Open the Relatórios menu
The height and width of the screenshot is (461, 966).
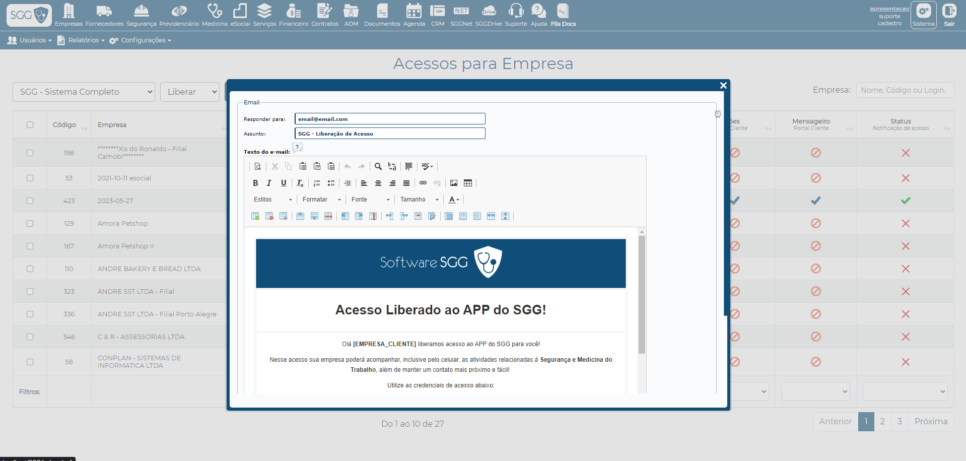[x=81, y=40]
